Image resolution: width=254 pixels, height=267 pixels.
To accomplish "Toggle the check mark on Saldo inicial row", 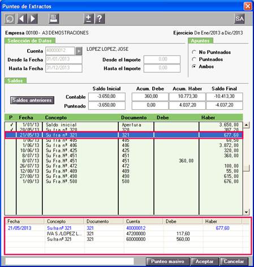I will 11,124.
